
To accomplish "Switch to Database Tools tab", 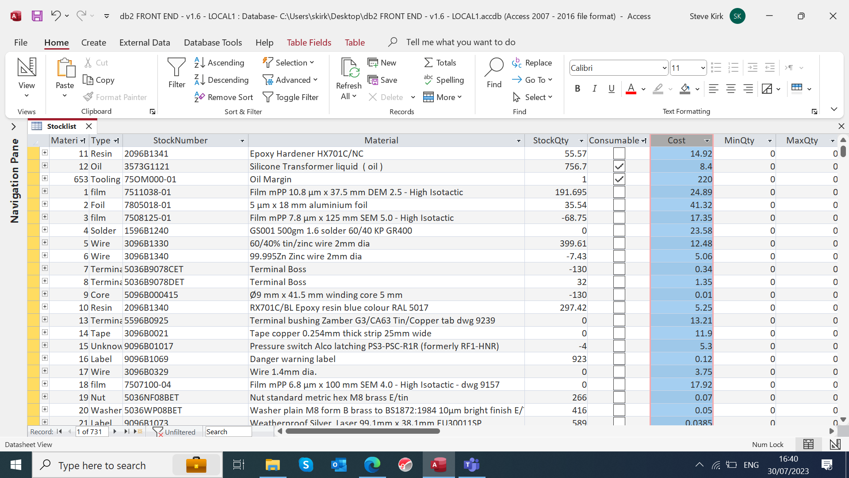I will click(213, 42).
